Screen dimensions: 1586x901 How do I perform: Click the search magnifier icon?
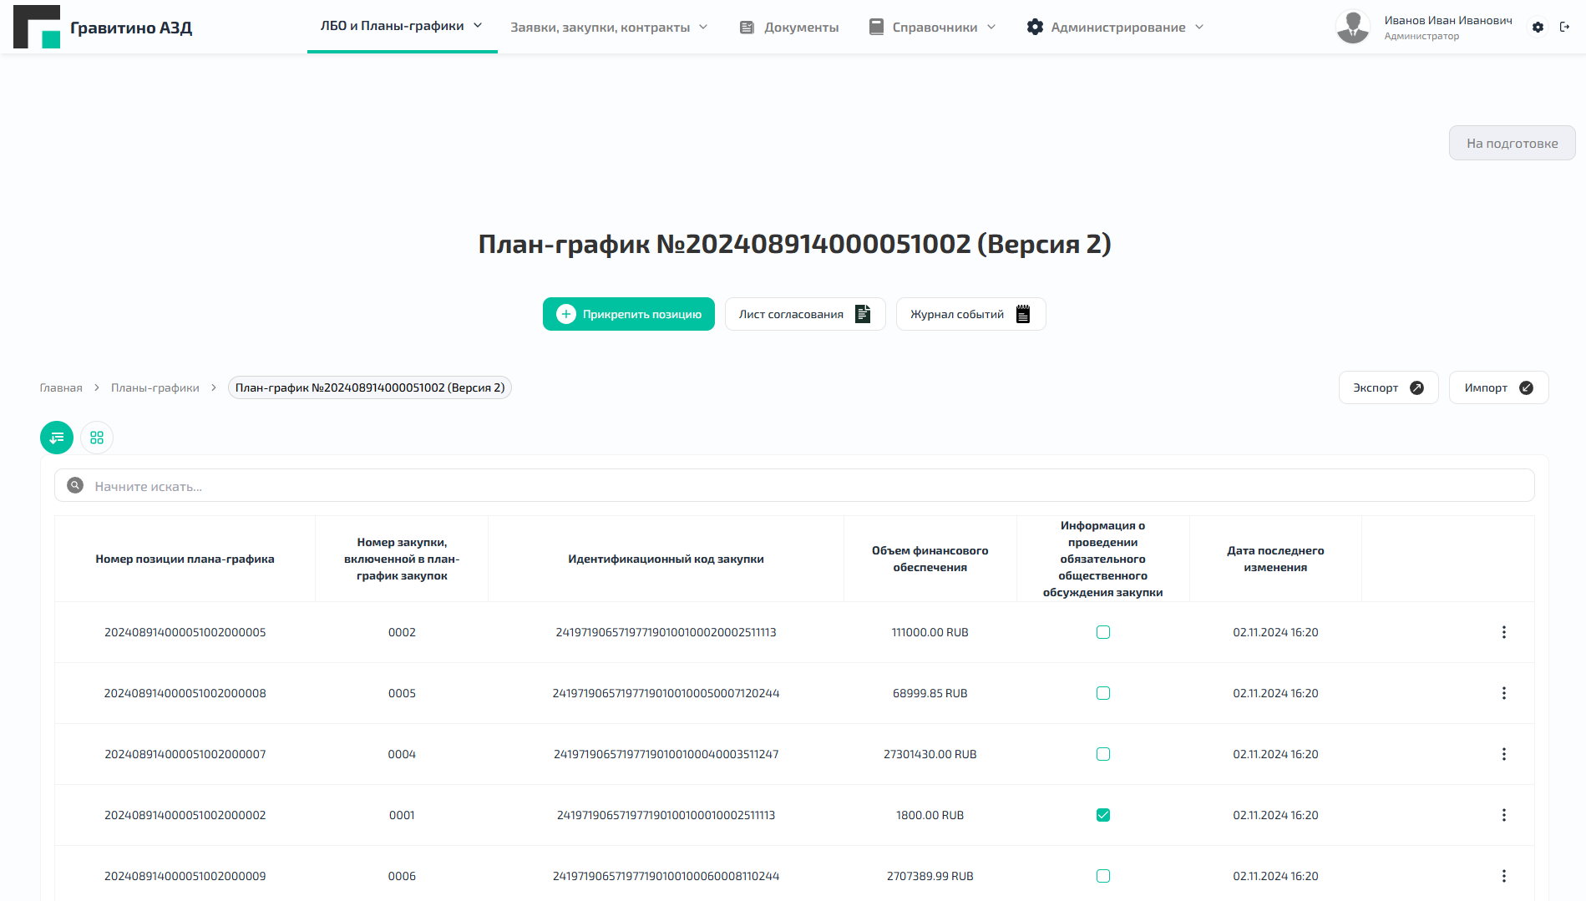[x=74, y=485]
